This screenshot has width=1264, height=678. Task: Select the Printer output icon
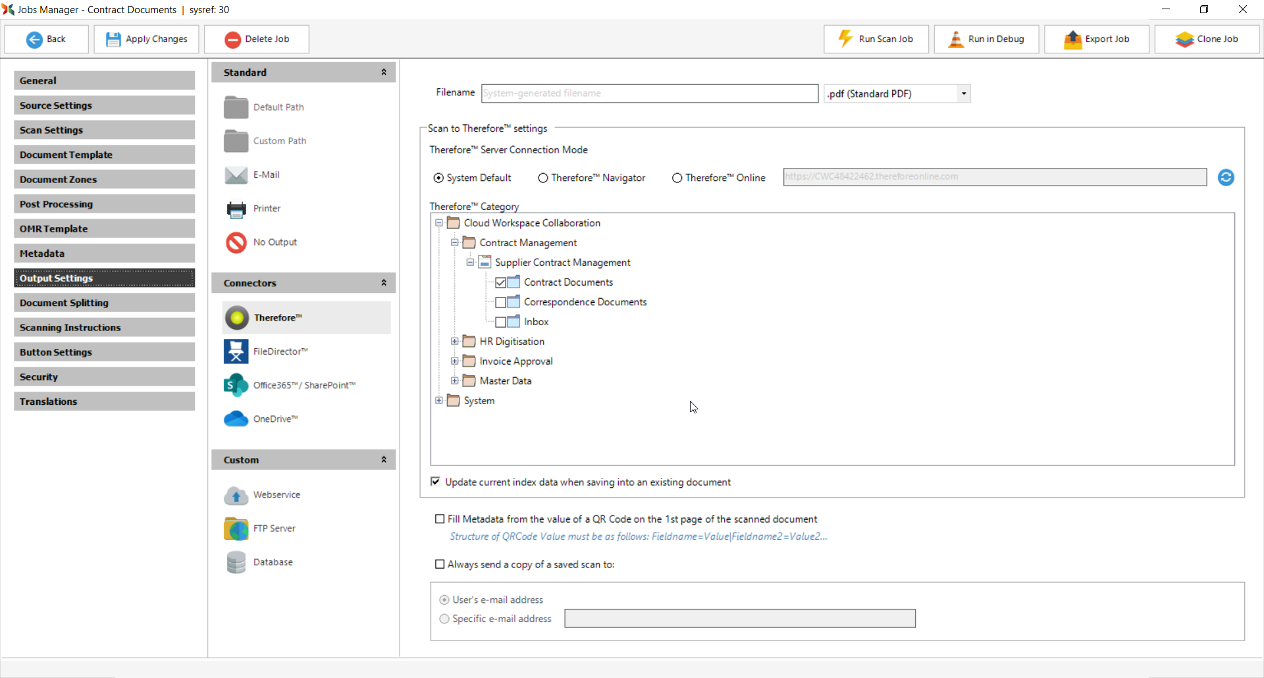pyautogui.click(x=236, y=209)
